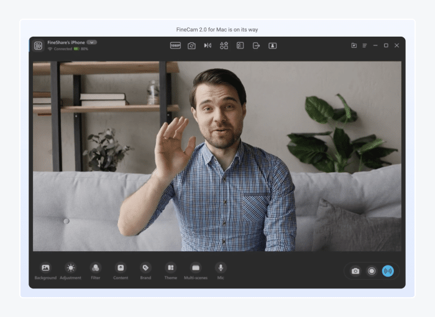The image size is (435, 317).
Task: Open the Mic settings
Action: point(221,270)
